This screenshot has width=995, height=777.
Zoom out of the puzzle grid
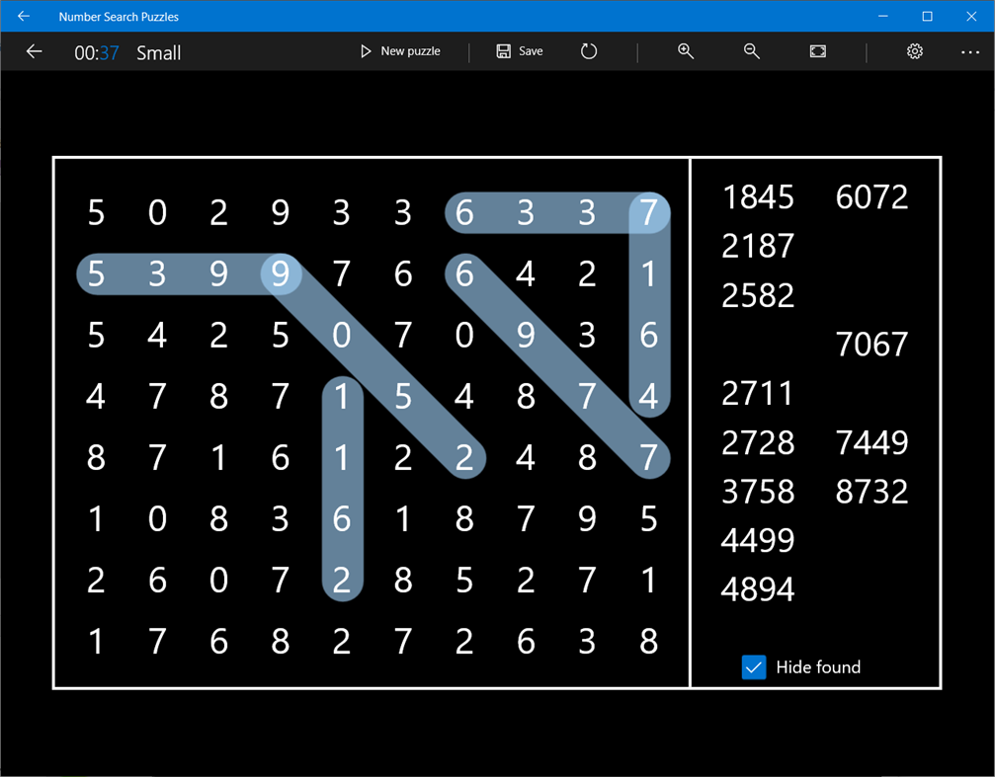[751, 51]
